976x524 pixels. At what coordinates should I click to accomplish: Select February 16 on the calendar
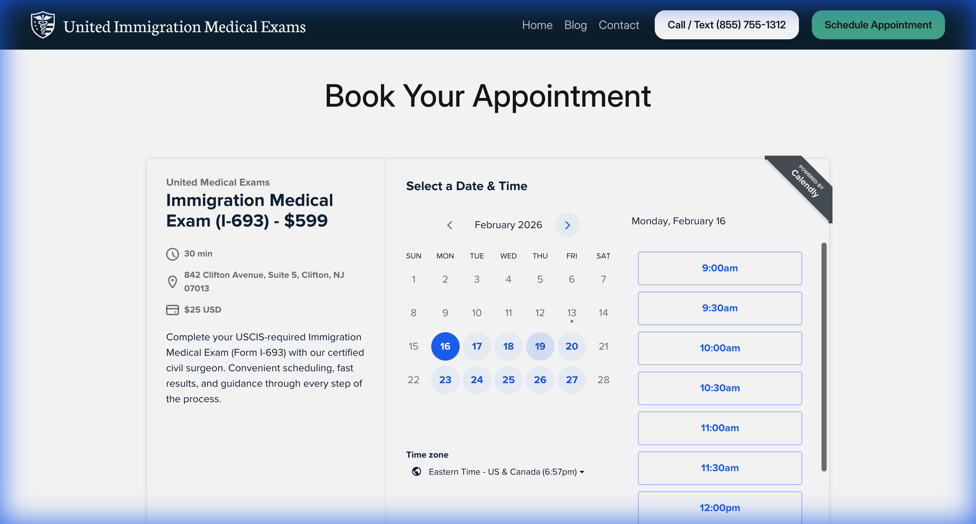[445, 346]
